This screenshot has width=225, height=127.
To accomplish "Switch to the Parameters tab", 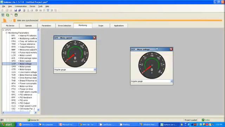I will tap(46, 26).
